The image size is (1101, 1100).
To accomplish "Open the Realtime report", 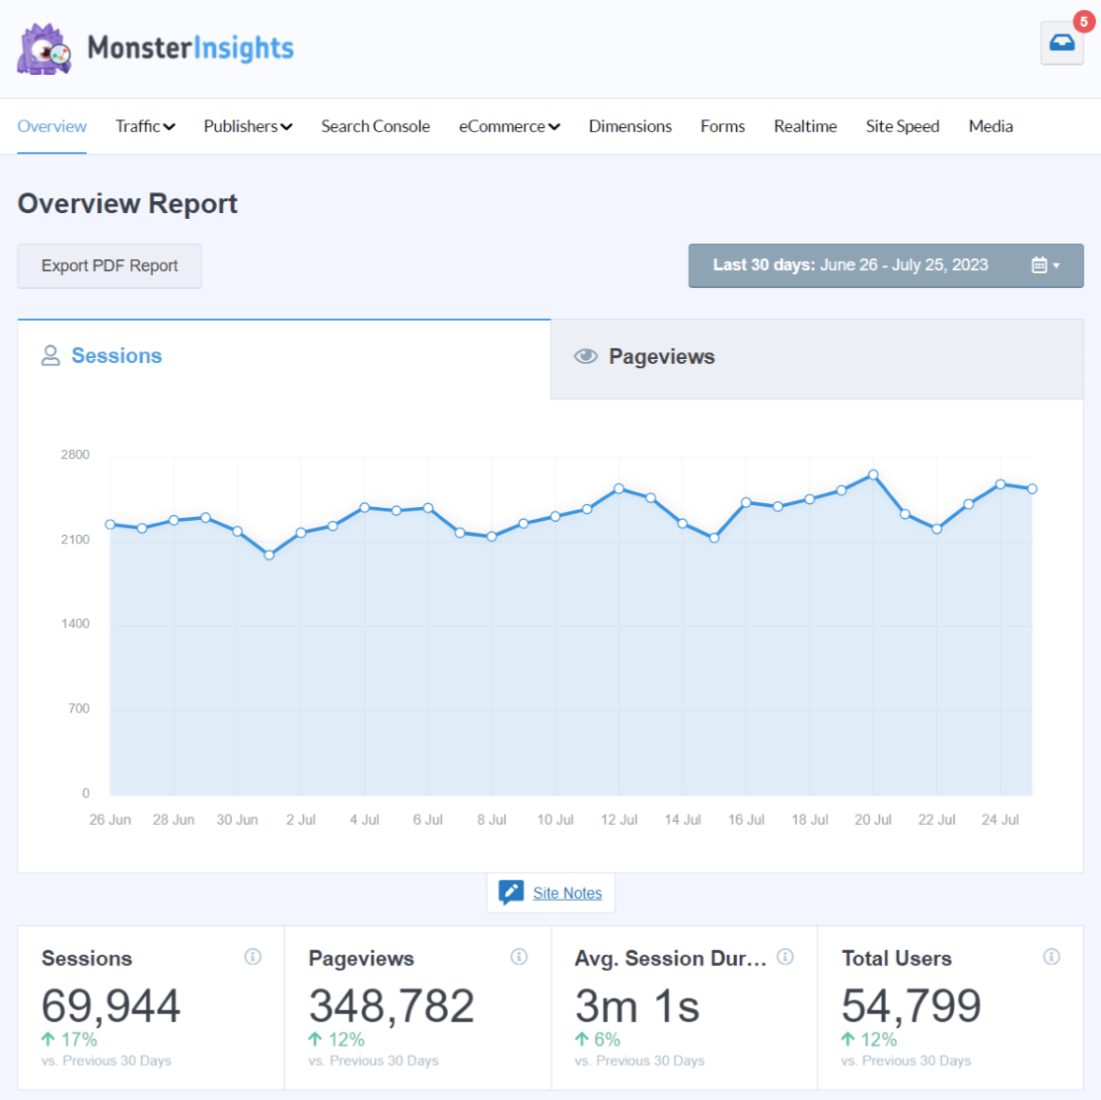I will [805, 126].
